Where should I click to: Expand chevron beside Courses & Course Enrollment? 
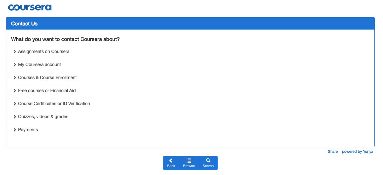[15, 77]
